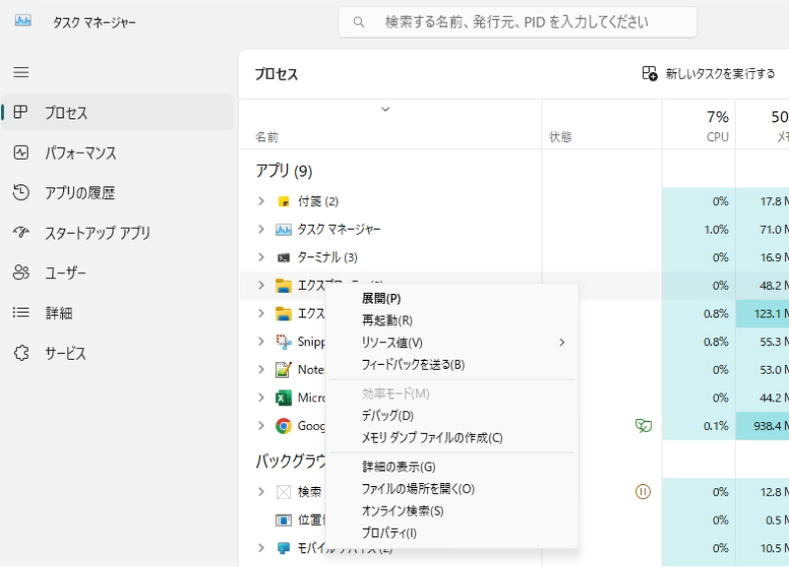Select オンライン検索(S) menu item
789x567 pixels.
(452, 511)
